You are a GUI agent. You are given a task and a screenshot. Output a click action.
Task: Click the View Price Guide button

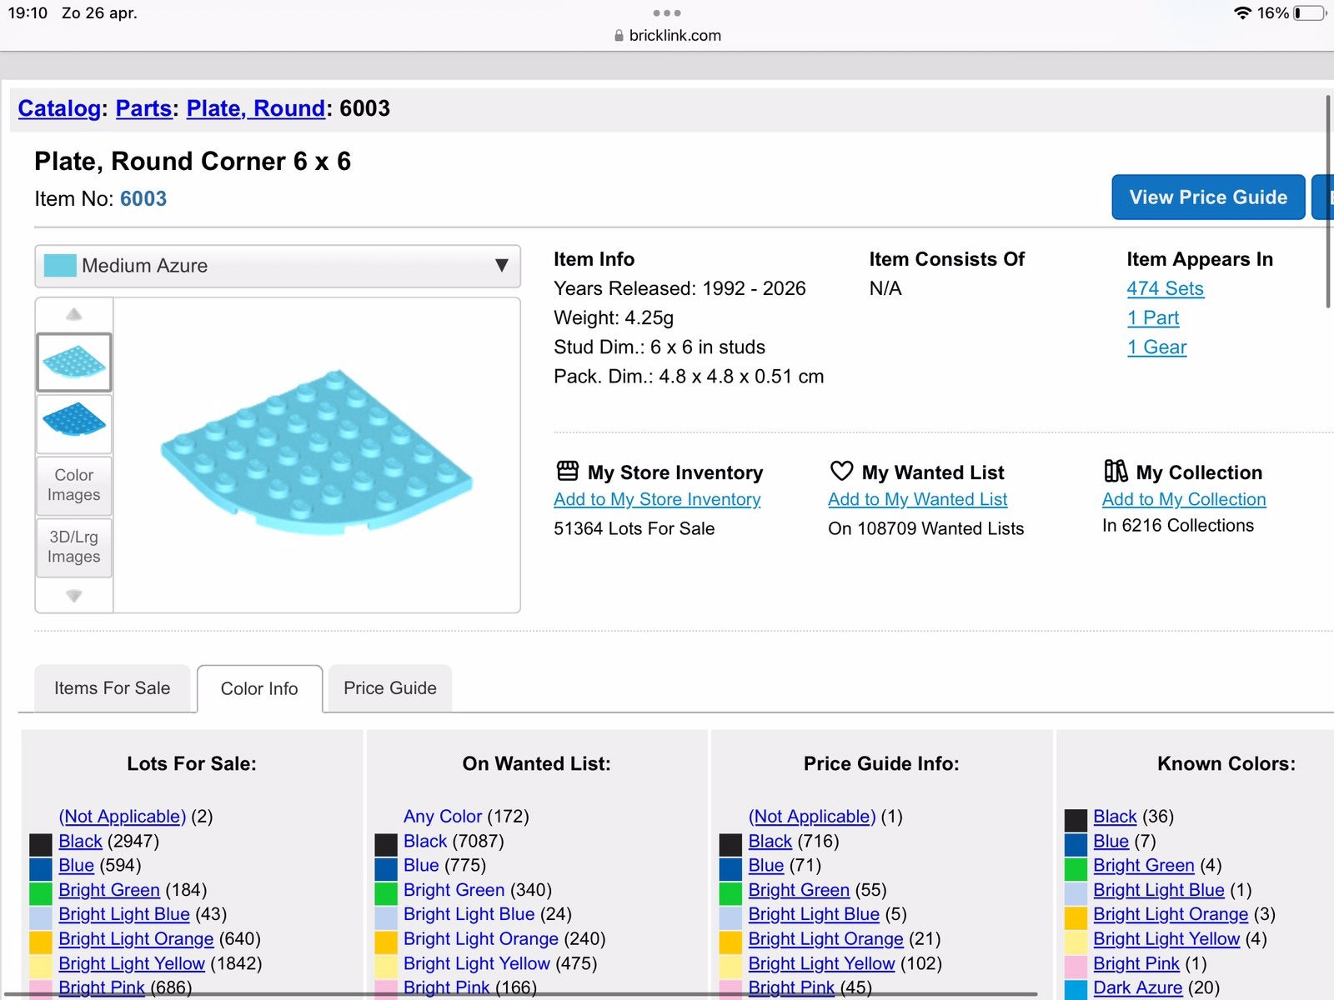pyautogui.click(x=1208, y=197)
